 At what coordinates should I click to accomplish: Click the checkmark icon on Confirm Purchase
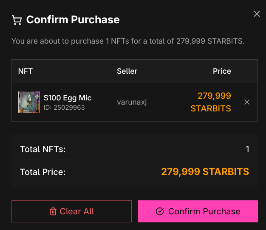(160, 211)
